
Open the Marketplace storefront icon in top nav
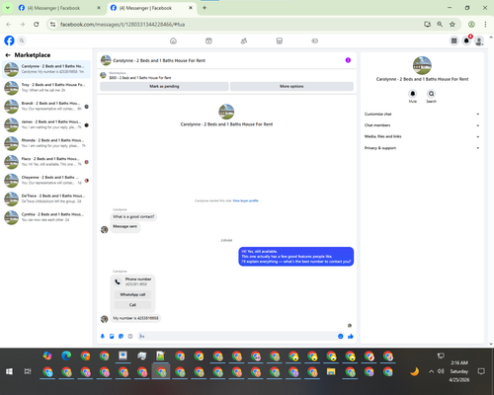tap(280, 40)
